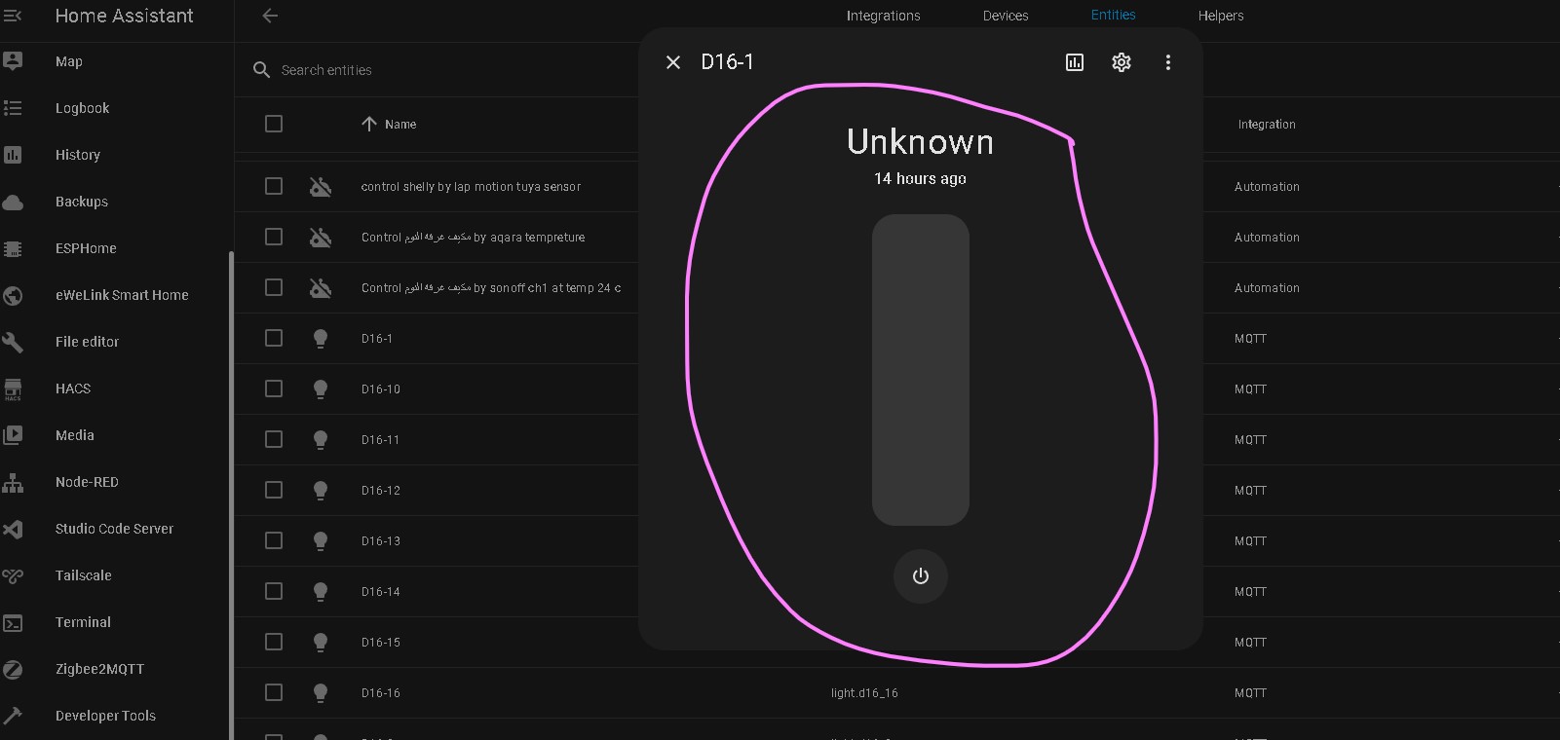Click the Search entities field
This screenshot has width=1560, height=740.
coord(438,70)
